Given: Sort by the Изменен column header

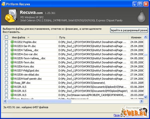Looking at the screenshot, I should pos(136,38).
